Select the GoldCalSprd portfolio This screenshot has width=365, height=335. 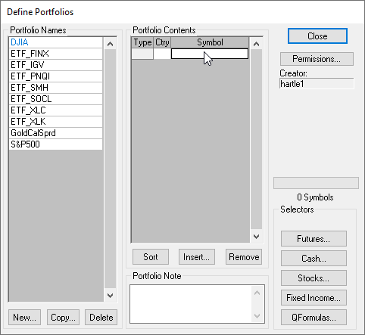56,133
